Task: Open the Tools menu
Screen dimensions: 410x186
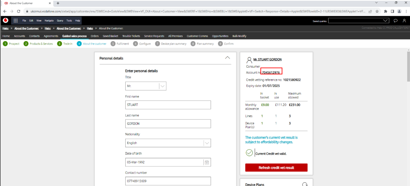Action: (x=69, y=20)
